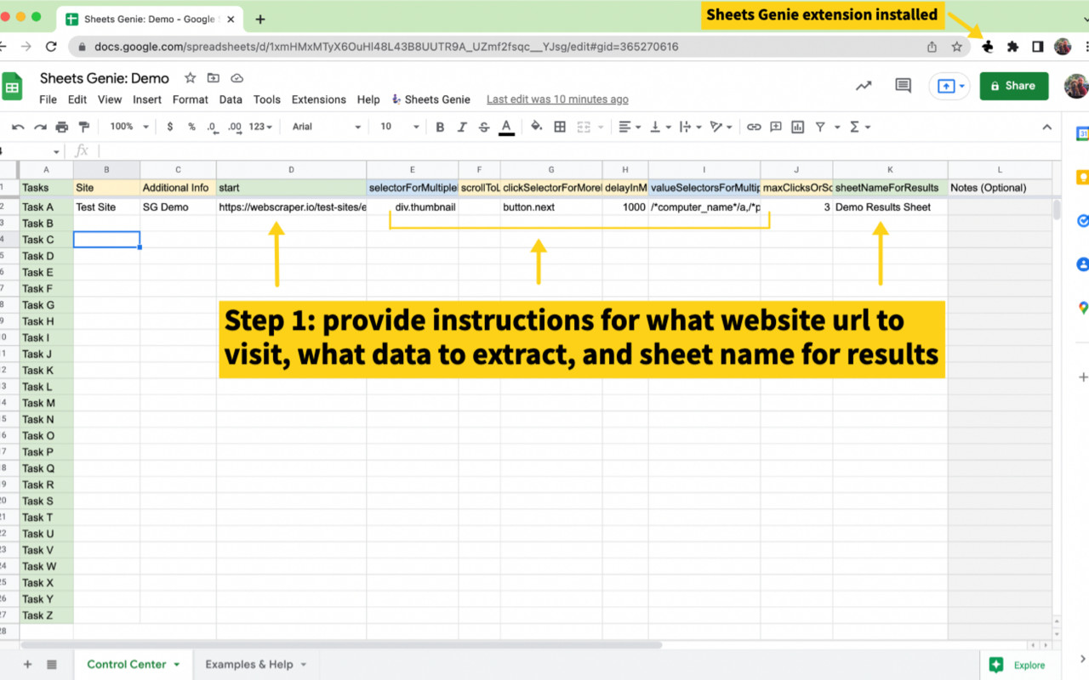The width and height of the screenshot is (1089, 680).
Task: Click the Print icon
Action: point(61,127)
